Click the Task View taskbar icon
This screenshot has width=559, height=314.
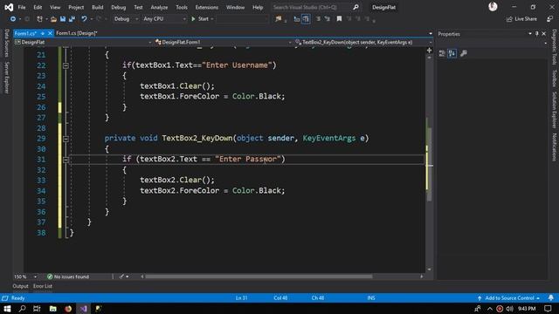[37, 308]
